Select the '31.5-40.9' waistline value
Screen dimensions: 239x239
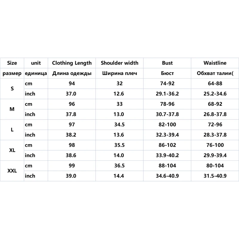point(215,176)
